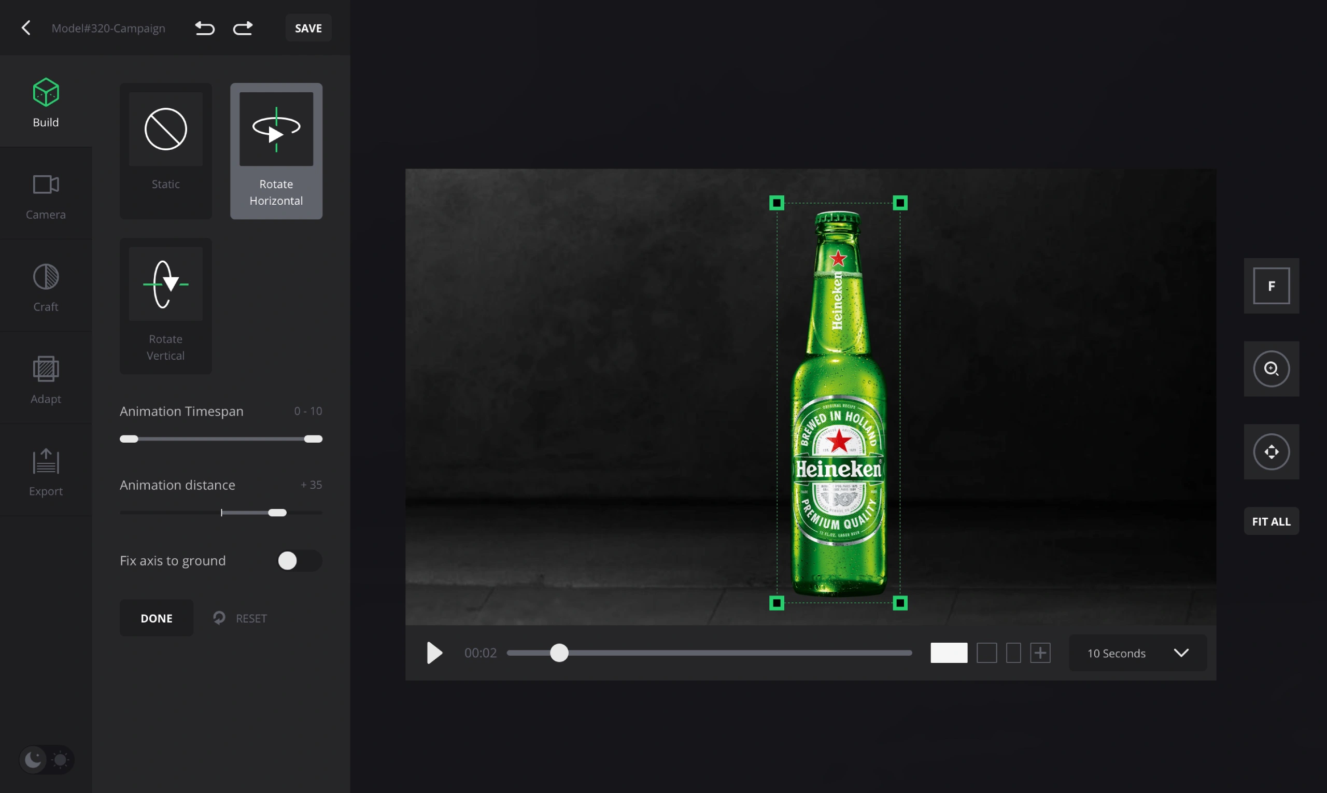Click the DONE button
Image resolution: width=1327 pixels, height=793 pixels.
156,618
